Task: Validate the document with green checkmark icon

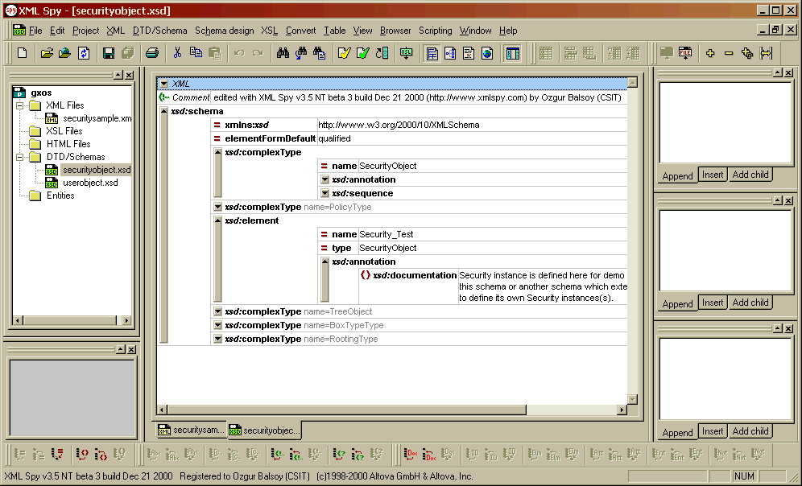Action: tap(363, 53)
